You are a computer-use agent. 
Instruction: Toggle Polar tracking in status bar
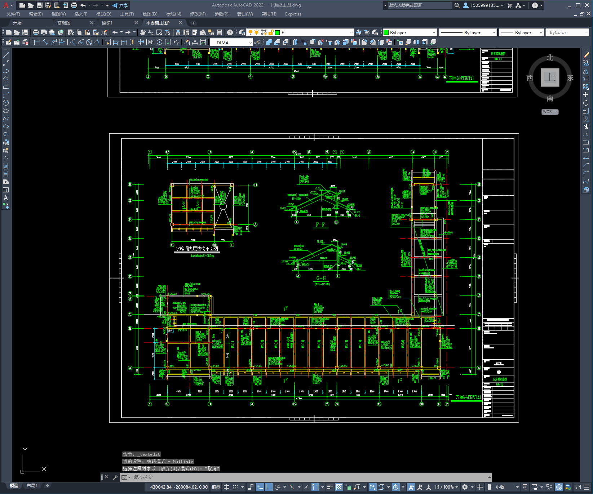click(x=278, y=487)
